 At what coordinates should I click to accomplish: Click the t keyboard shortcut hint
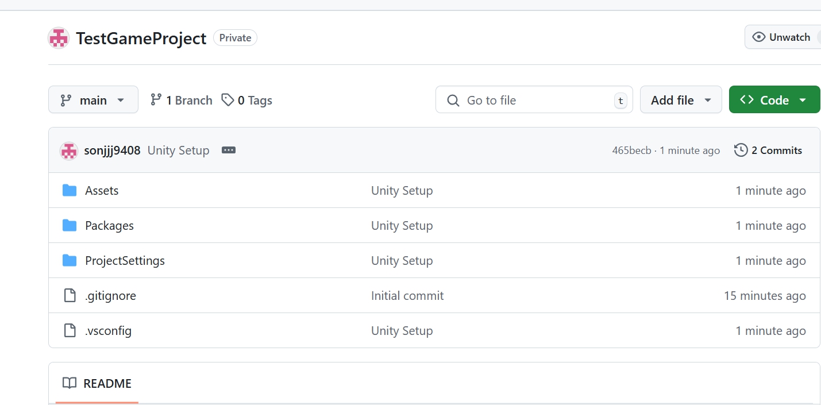[x=620, y=101]
